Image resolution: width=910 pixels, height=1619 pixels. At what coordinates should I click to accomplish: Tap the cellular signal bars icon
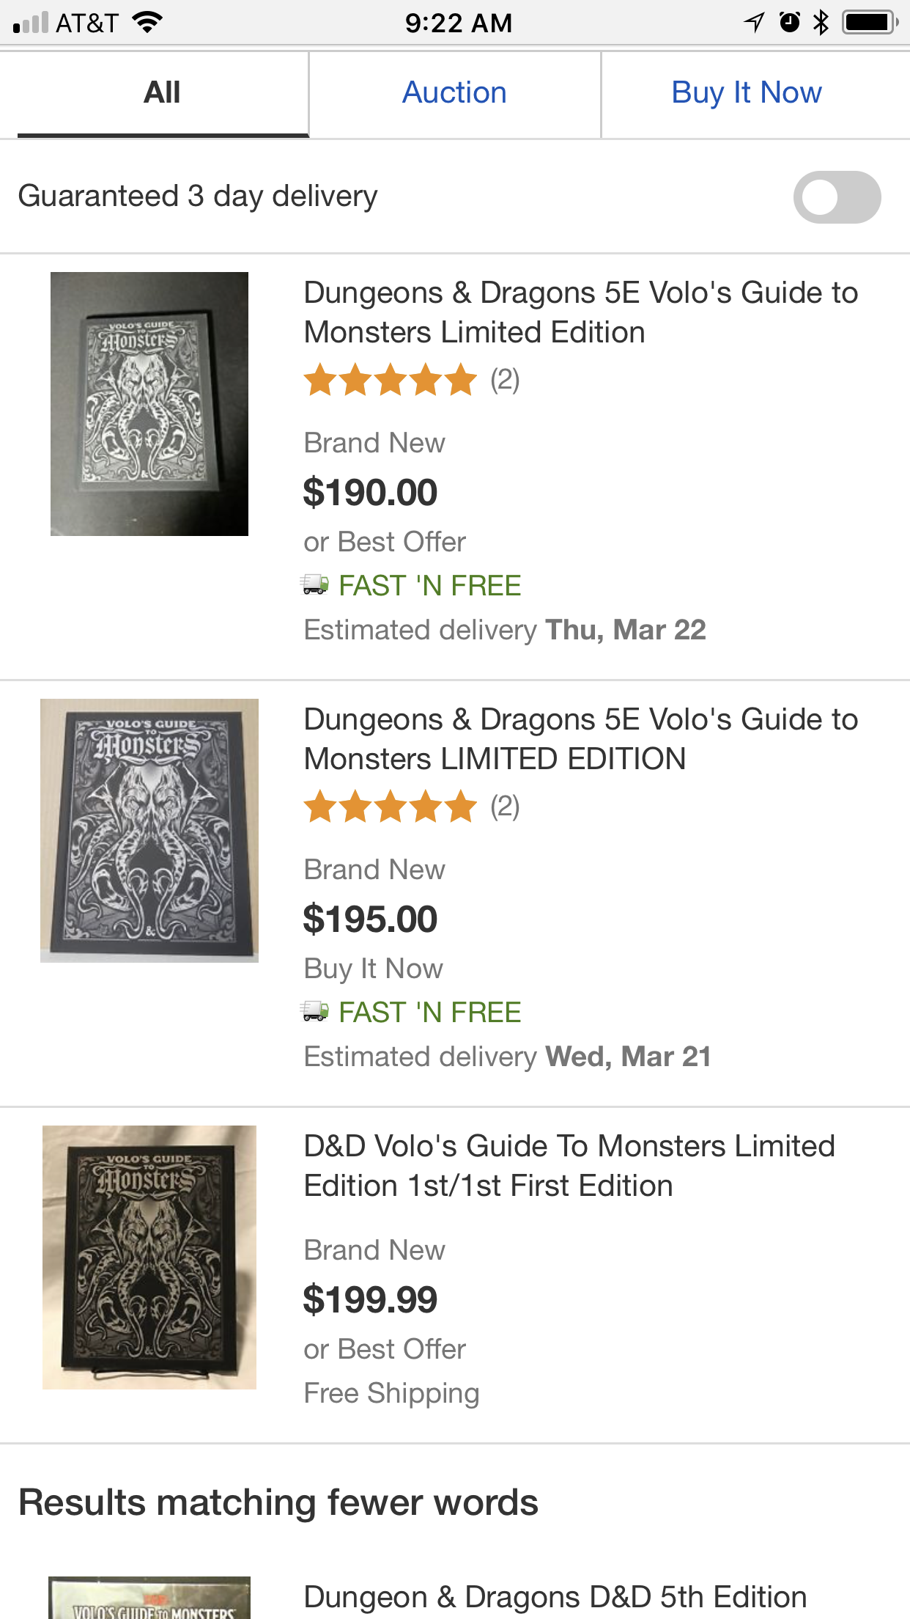point(31,23)
